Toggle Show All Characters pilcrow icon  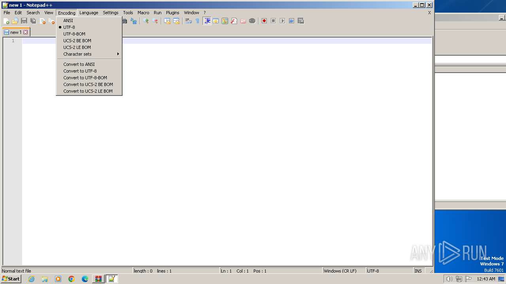tap(197, 21)
